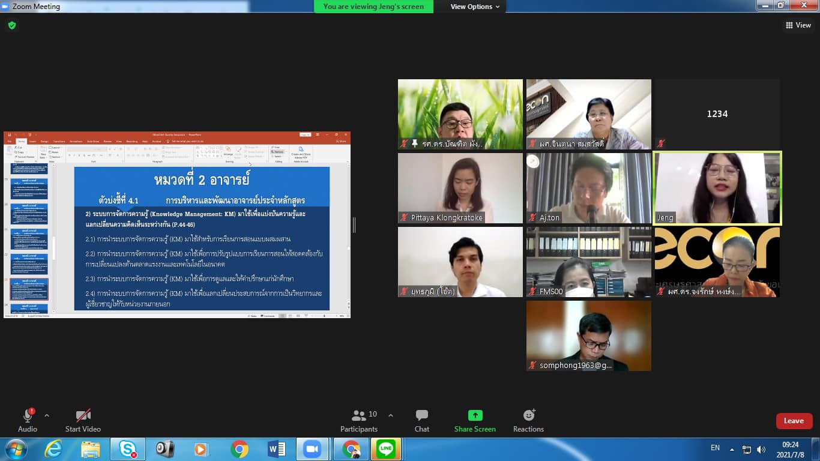Select Jeng's video tile

tap(717, 188)
